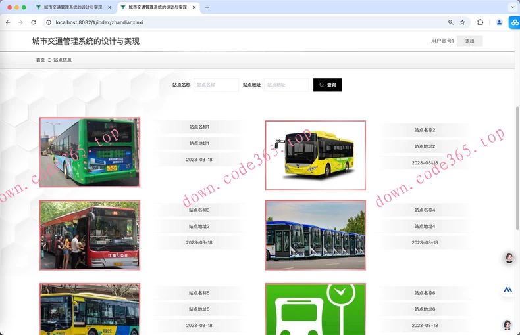The image size is (520, 335).
Task: Click the page title 城市交通管理系统的设计与实现
Action: (86, 41)
